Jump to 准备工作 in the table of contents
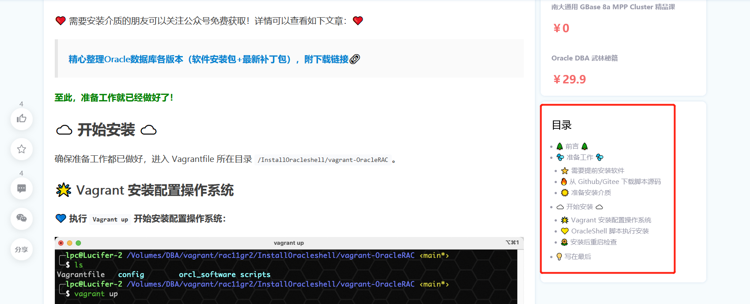 (x=580, y=158)
